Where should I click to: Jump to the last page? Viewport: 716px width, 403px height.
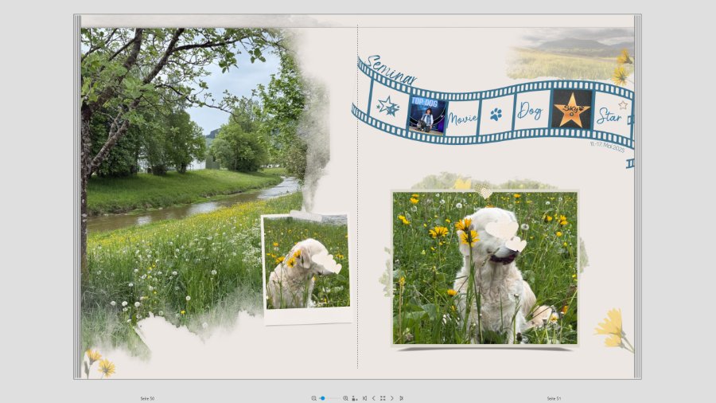(x=401, y=398)
